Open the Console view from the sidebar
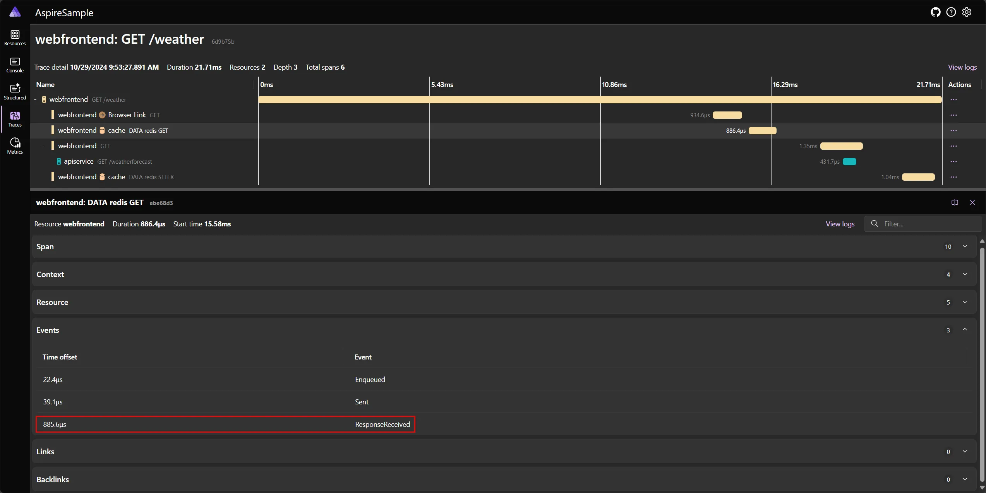The width and height of the screenshot is (986, 493). pyautogui.click(x=15, y=64)
